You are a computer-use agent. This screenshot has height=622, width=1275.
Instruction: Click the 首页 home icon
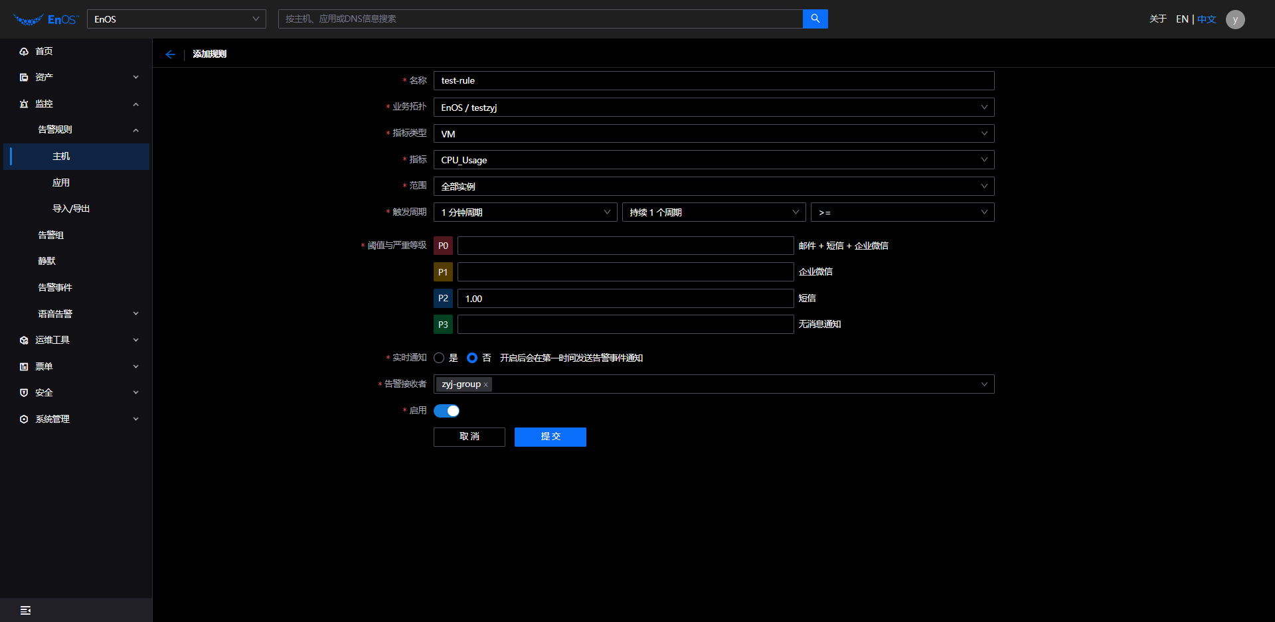tap(24, 51)
